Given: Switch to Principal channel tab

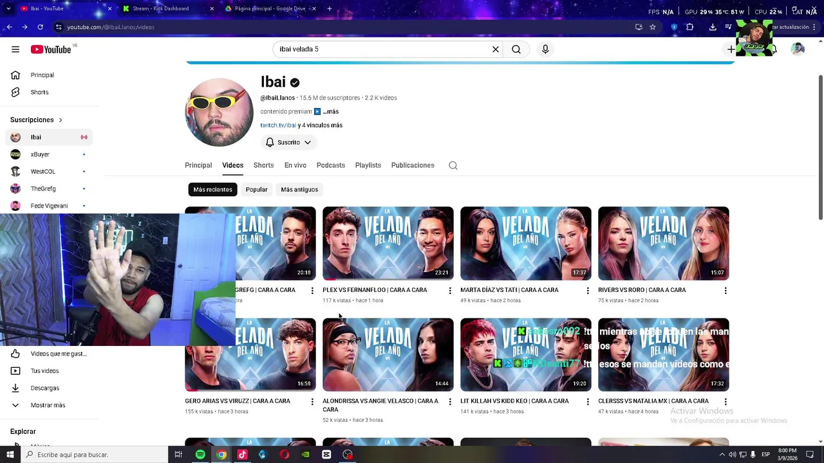Looking at the screenshot, I should [x=198, y=165].
